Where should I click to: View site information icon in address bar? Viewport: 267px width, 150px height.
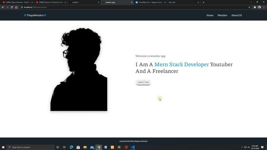(x=22, y=7)
